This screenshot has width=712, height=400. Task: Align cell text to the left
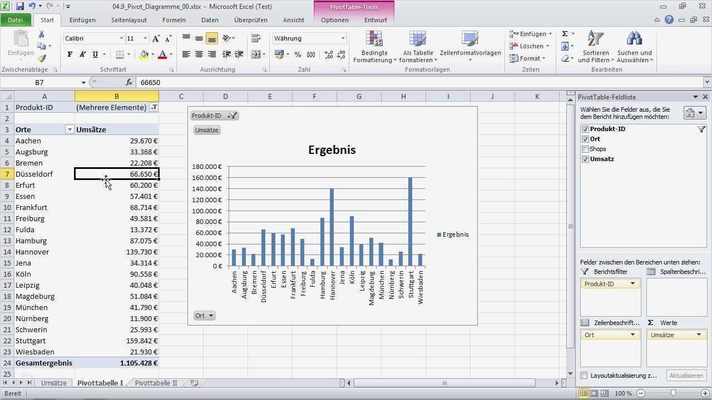pyautogui.click(x=186, y=54)
